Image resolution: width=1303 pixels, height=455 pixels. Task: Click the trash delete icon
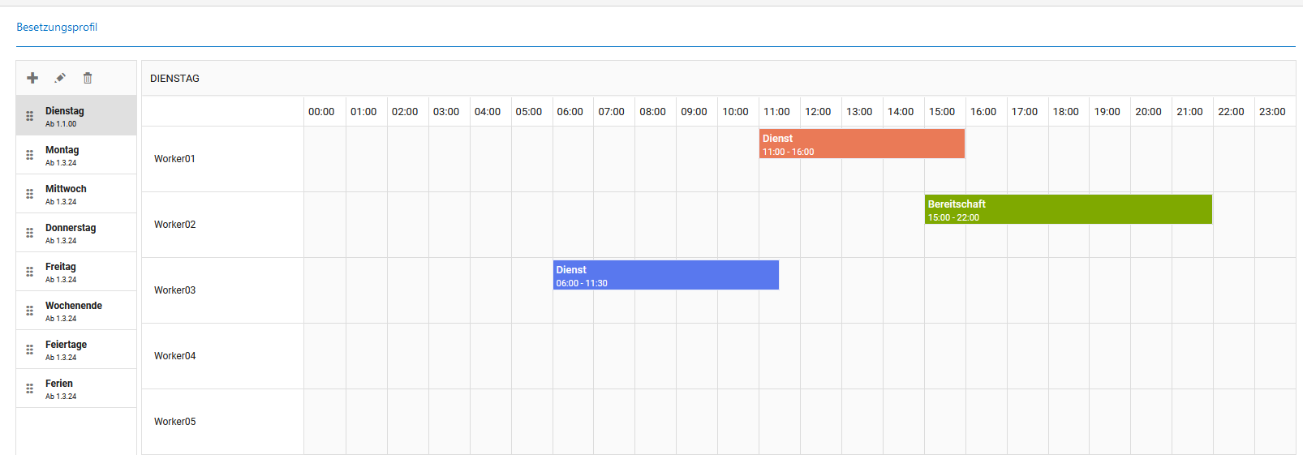88,78
